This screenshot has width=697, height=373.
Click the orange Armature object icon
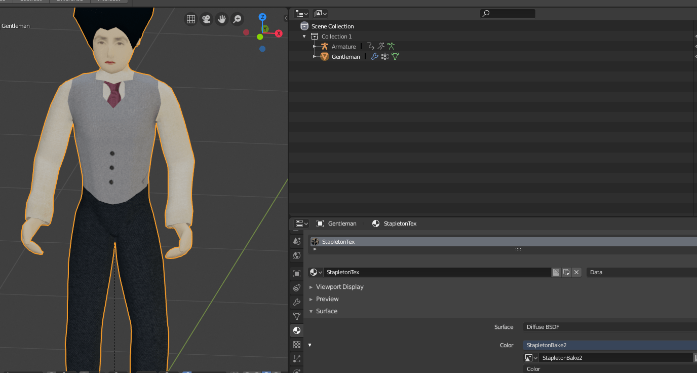tap(325, 46)
